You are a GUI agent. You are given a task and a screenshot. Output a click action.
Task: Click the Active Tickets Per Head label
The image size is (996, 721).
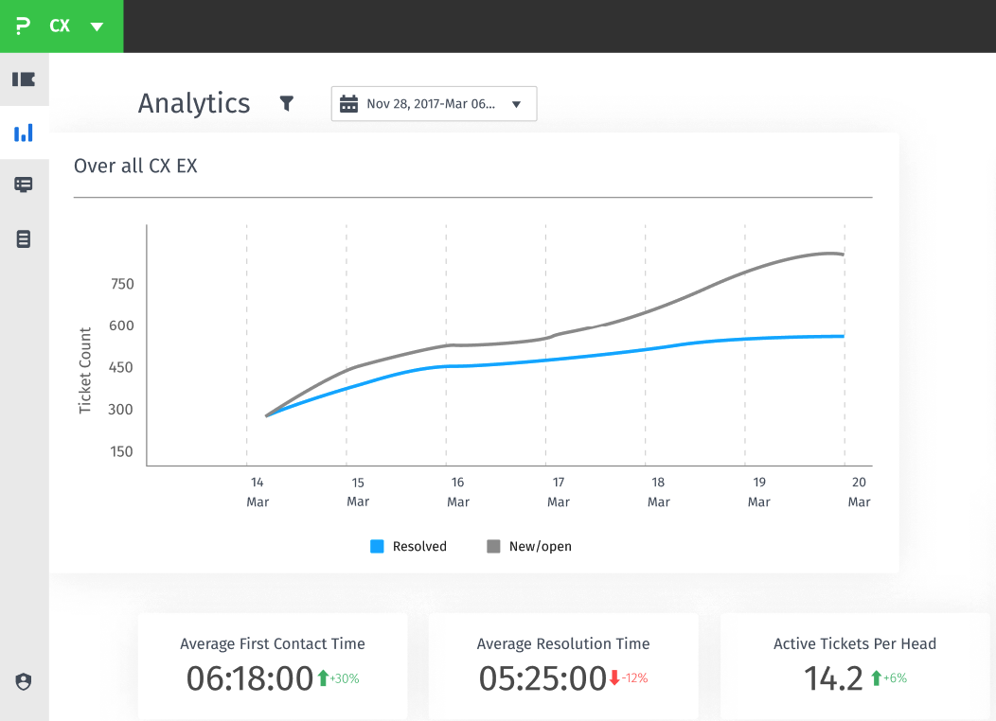(855, 643)
